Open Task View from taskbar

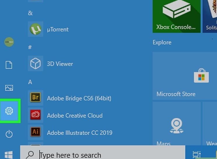(x=197, y=155)
